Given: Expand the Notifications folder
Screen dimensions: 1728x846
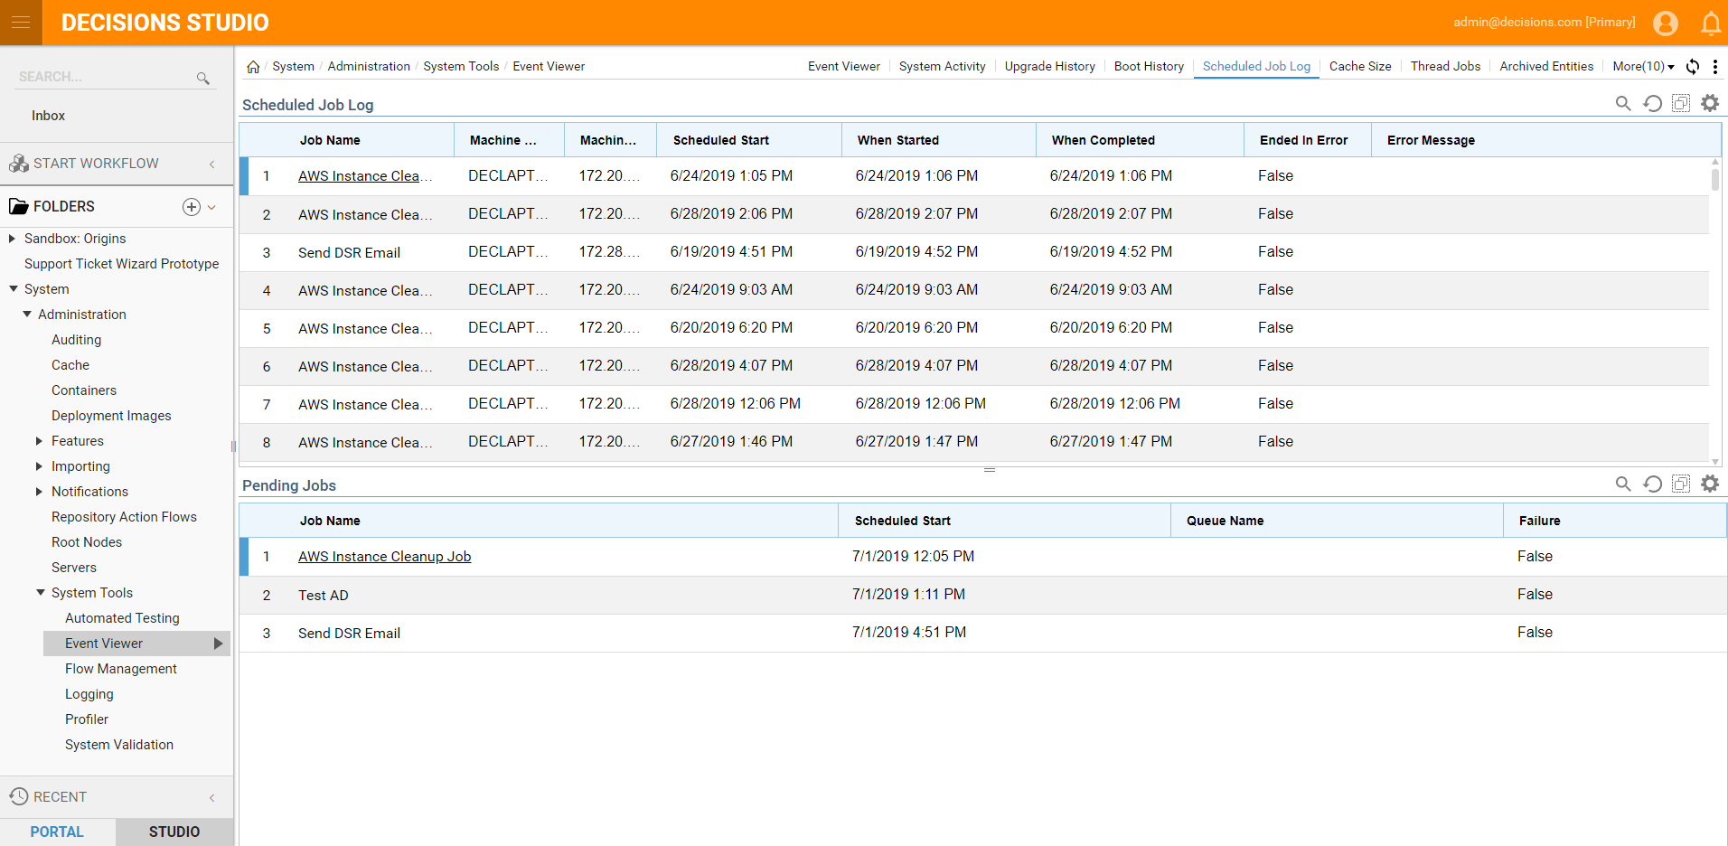Looking at the screenshot, I should tap(39, 492).
